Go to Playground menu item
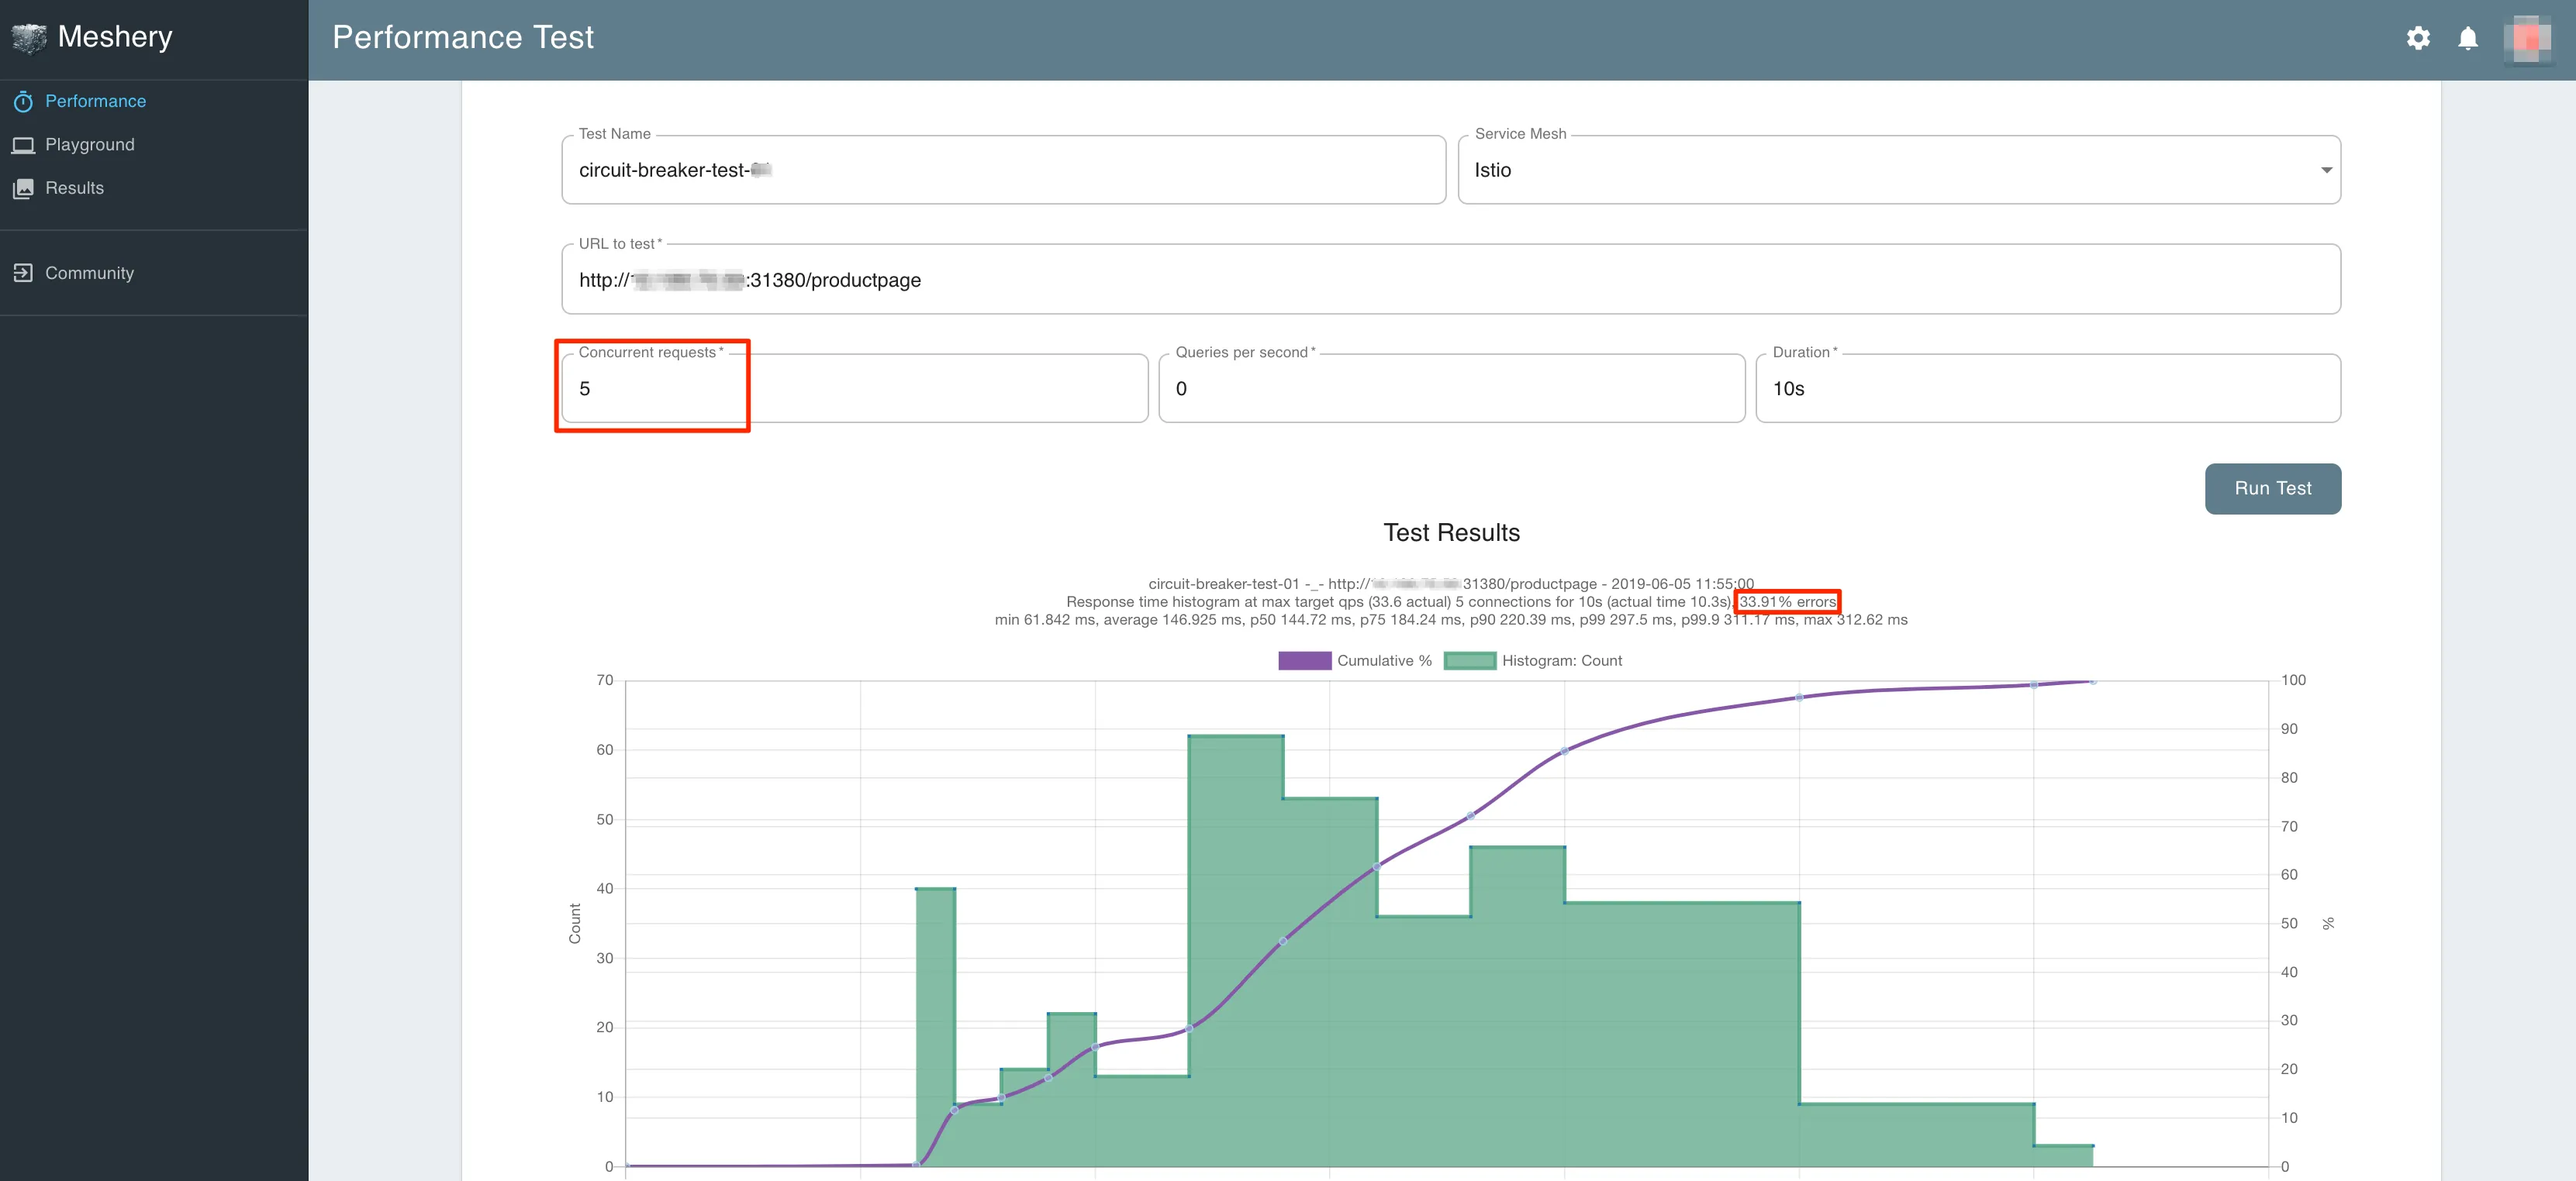Screen dimensions: 2576x1181 [90, 145]
